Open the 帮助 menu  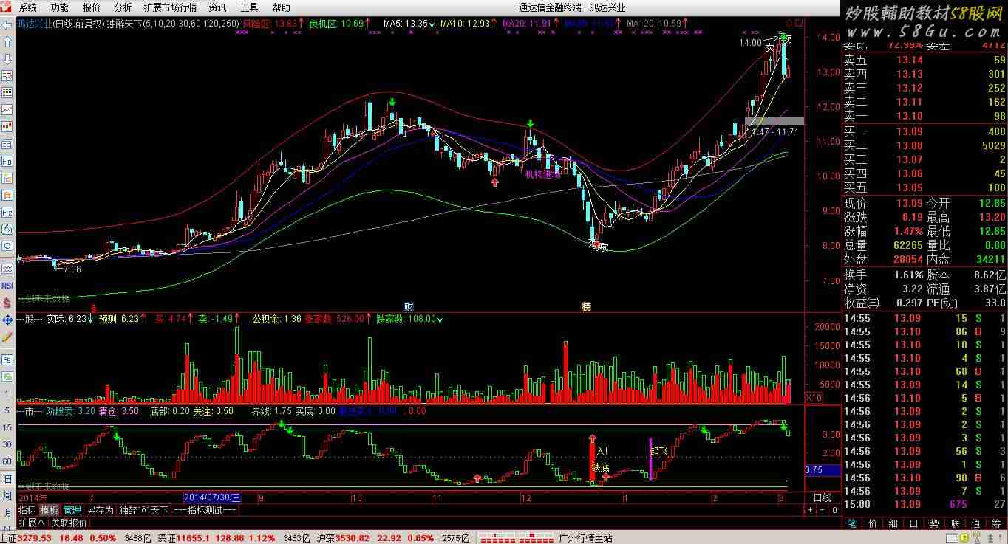click(282, 7)
